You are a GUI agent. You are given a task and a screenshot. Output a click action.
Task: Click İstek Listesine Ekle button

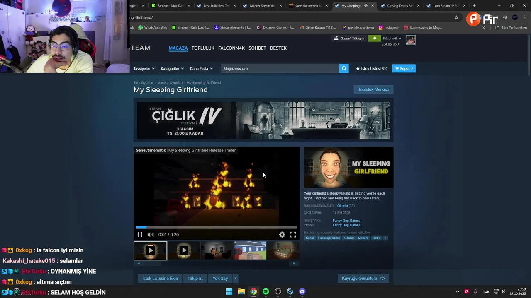click(x=160, y=279)
